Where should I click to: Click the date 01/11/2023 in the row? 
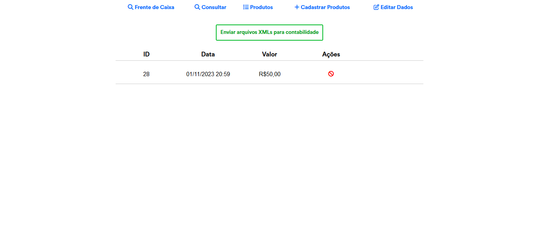(200, 74)
